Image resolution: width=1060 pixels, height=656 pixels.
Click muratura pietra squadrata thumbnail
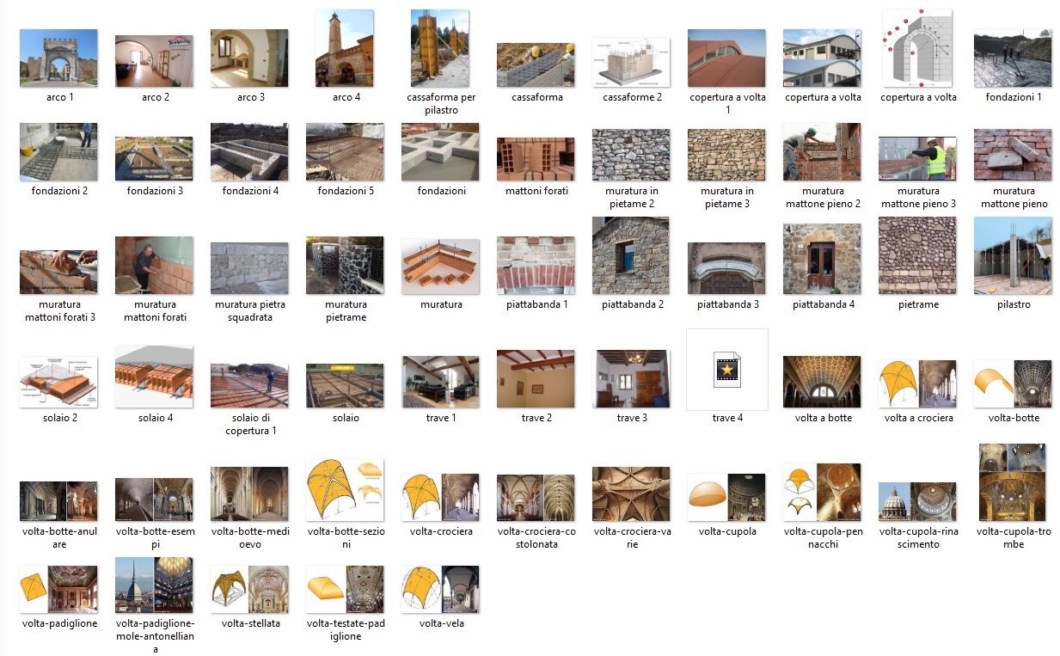pyautogui.click(x=249, y=268)
